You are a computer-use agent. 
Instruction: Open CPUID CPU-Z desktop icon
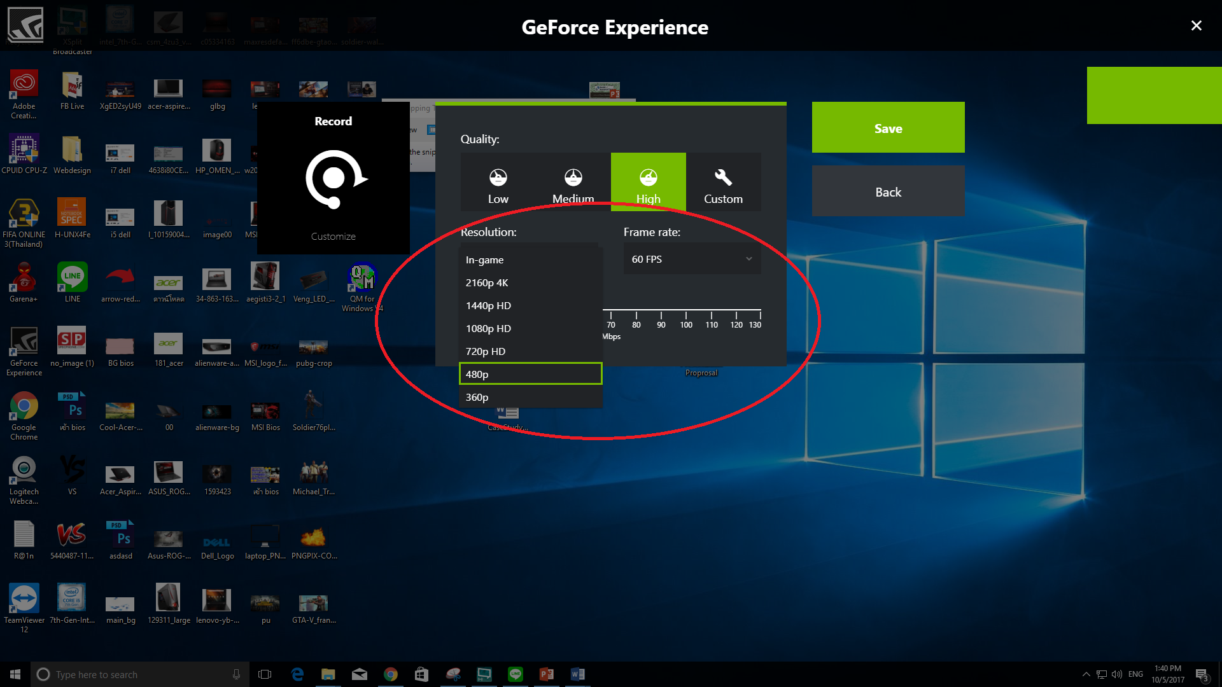pyautogui.click(x=24, y=154)
